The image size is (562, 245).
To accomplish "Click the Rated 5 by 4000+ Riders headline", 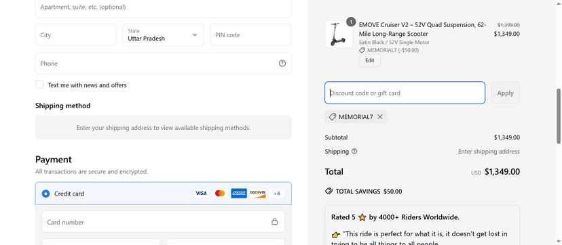I will pyautogui.click(x=395, y=217).
